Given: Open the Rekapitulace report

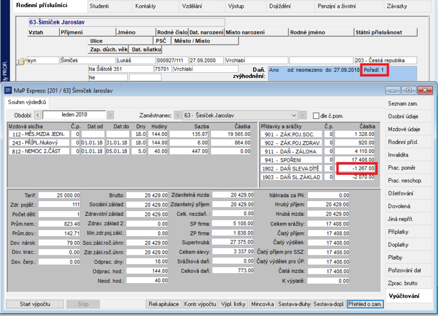Looking at the screenshot, I should (x=164, y=304).
